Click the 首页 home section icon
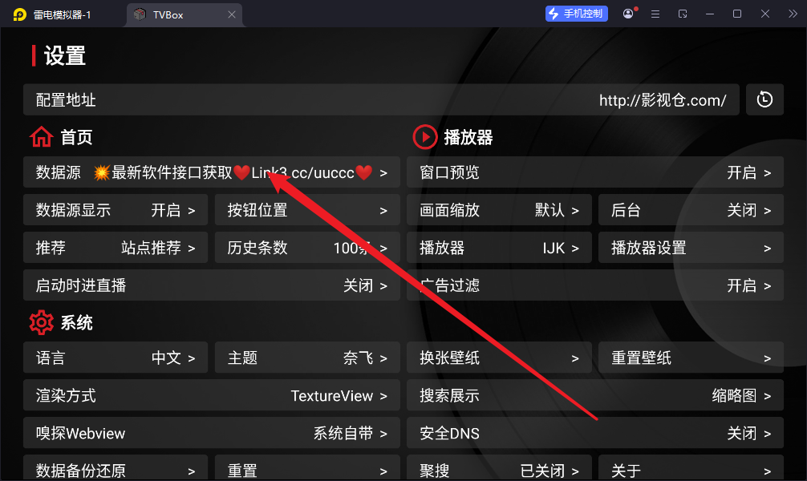The width and height of the screenshot is (807, 481). (41, 137)
